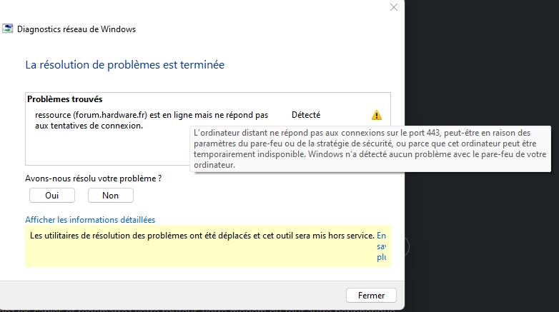Viewport: 559px width, 312px height.
Task: Answer Non to problem resolved question
Action: (x=111, y=195)
